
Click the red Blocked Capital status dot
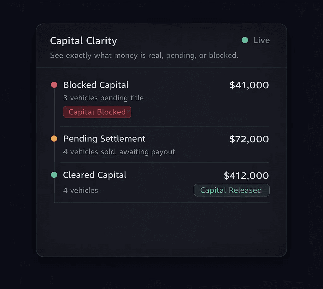[54, 85]
